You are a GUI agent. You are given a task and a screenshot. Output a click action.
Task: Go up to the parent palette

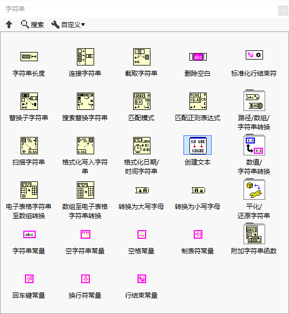(x=9, y=24)
